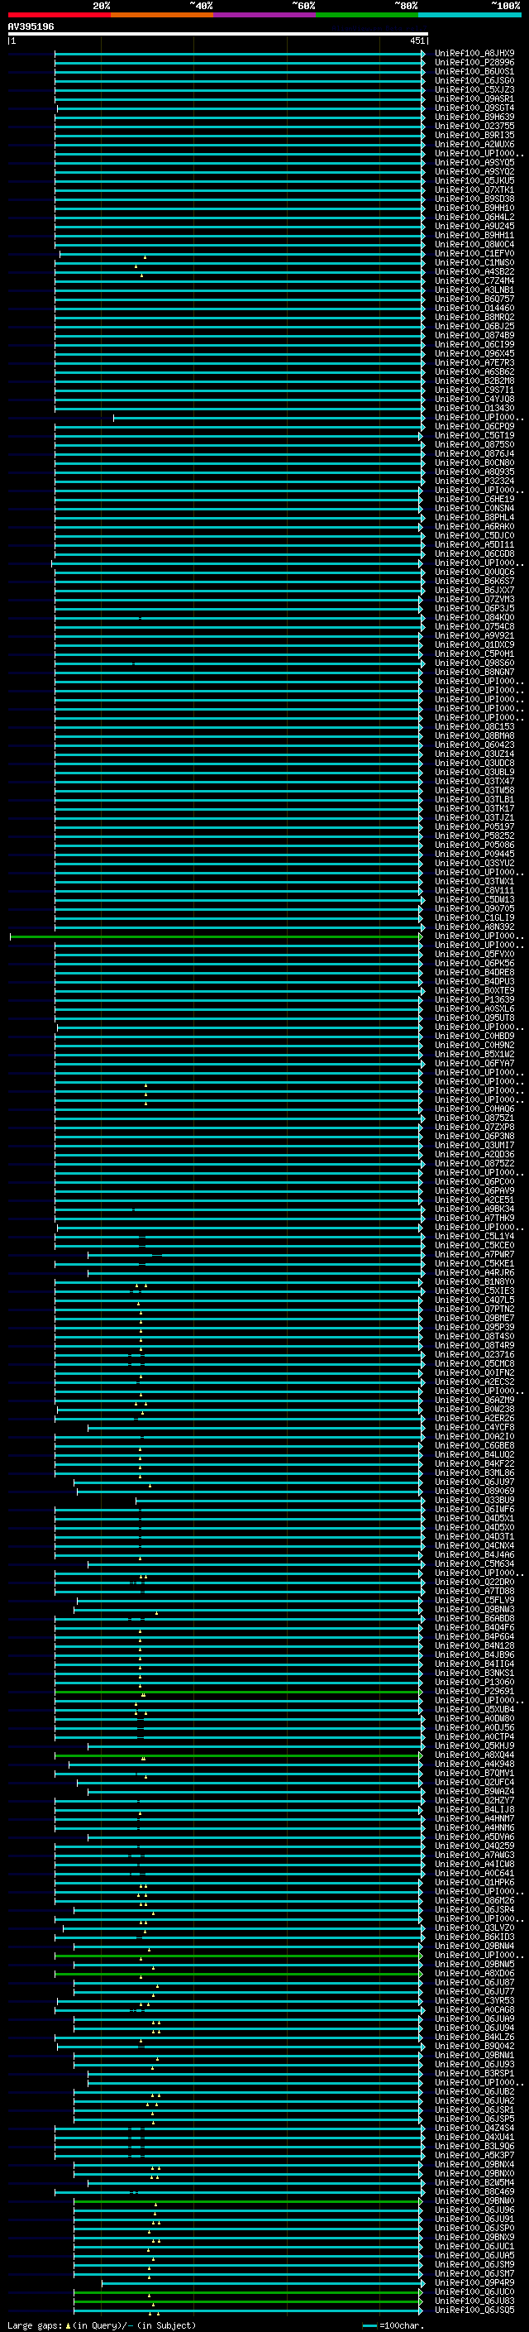Screen dimensions: 529x2332
Task: Select hit label UniRef100_C5GT19
Action: [474, 435]
